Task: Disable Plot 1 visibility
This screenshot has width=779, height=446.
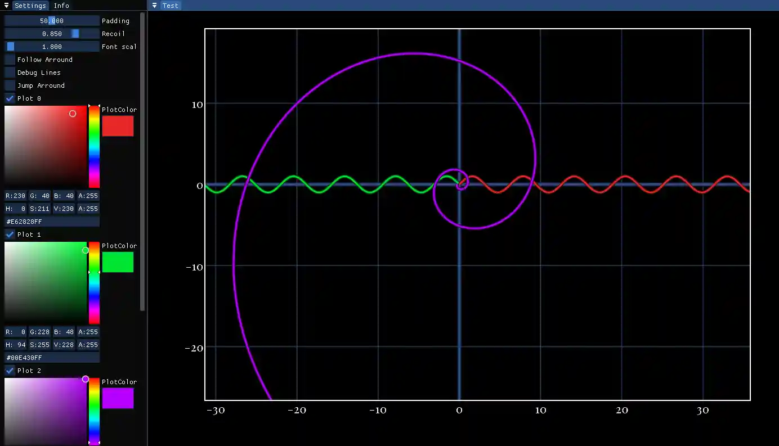Action: (x=9, y=235)
